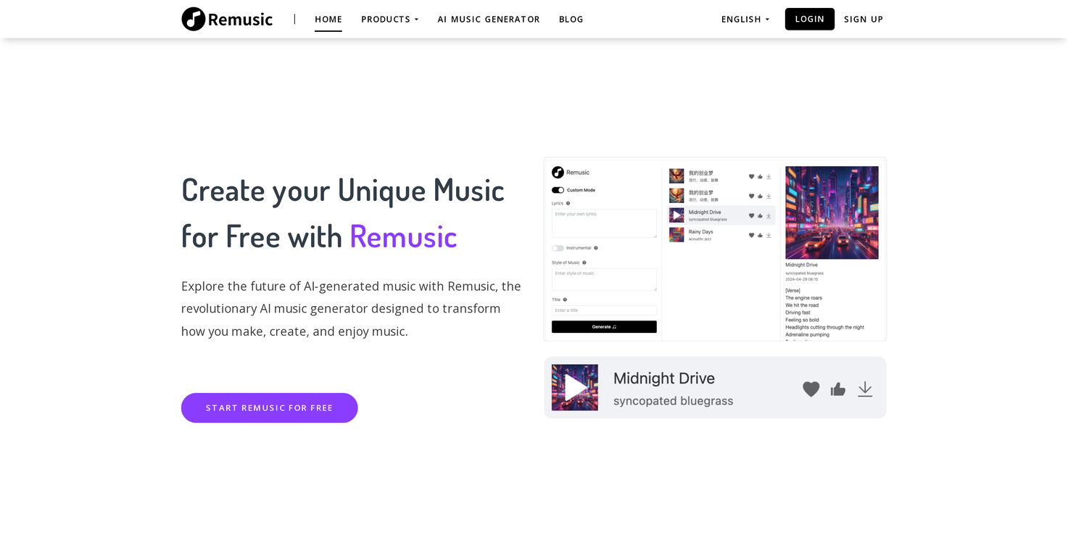Click the heart icon next to Rainy Days
1068x557 pixels.
[x=751, y=234]
